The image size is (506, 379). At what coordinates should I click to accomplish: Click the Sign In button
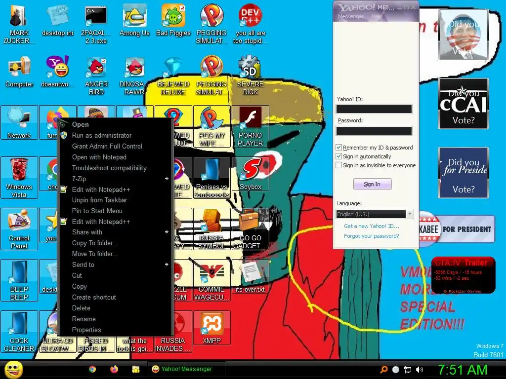[373, 184]
